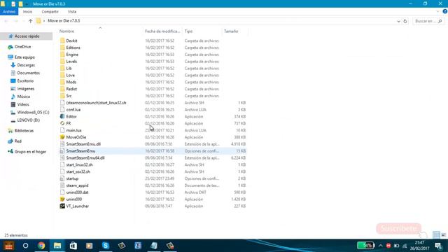448x252 pixels.
Task: Open Escritorio in sidebar
Action: (25, 81)
